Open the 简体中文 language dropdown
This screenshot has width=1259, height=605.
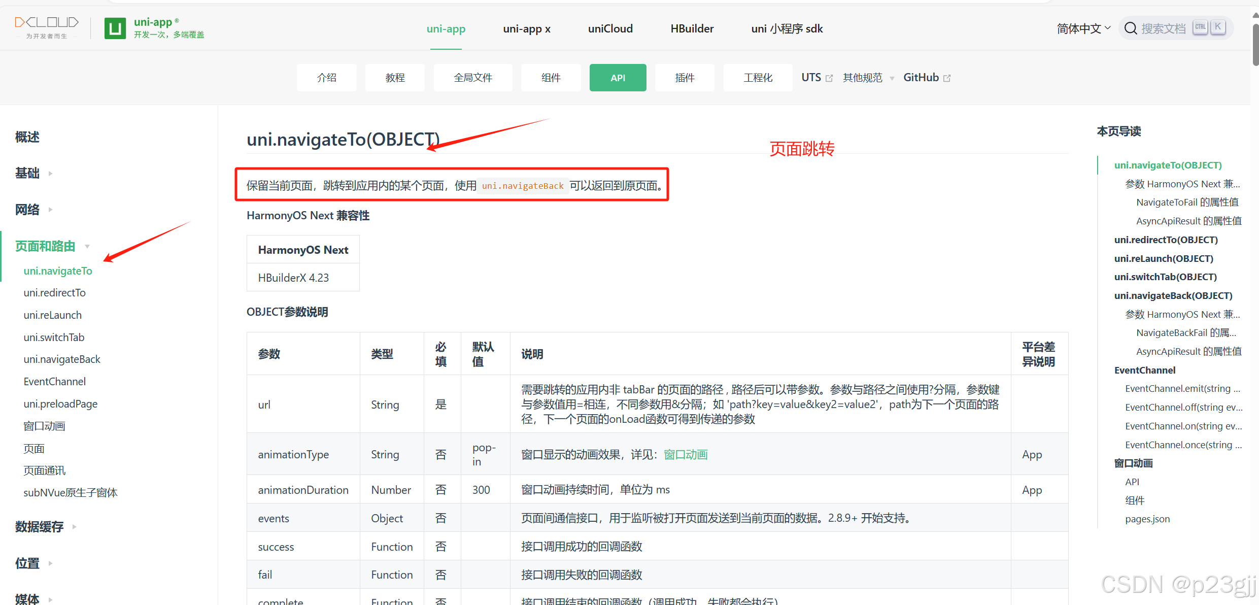pos(1083,28)
